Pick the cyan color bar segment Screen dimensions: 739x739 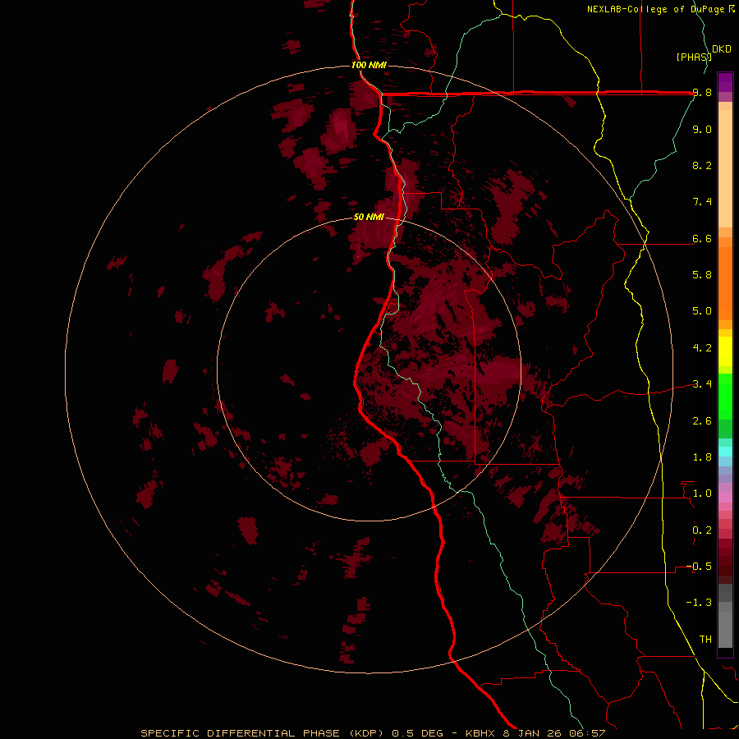[725, 451]
